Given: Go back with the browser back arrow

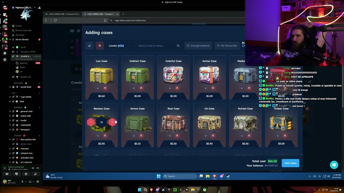Looking at the screenshot, I should [x=46, y=20].
